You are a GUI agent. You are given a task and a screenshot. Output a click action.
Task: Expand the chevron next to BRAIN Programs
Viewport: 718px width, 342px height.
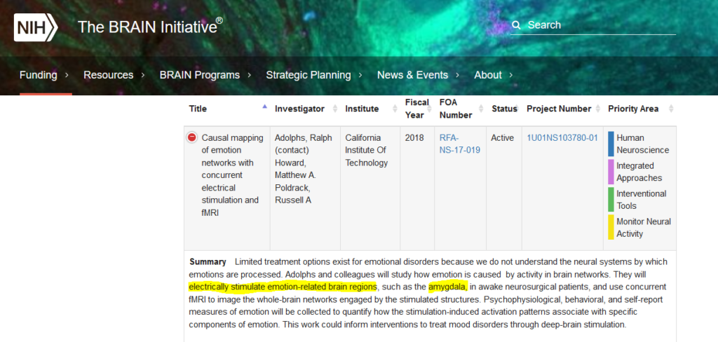[249, 75]
